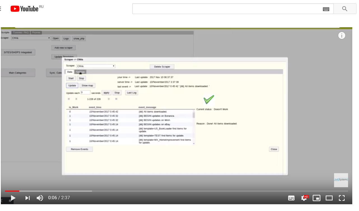Viewport: 359px width, 211px height.
Task: Open the Scraper dropdown in background page
Action: point(31,38)
